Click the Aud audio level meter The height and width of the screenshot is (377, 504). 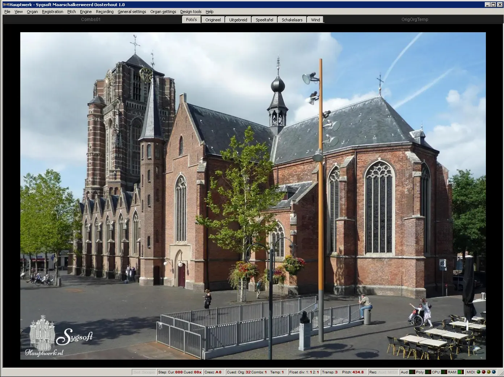coord(412,372)
